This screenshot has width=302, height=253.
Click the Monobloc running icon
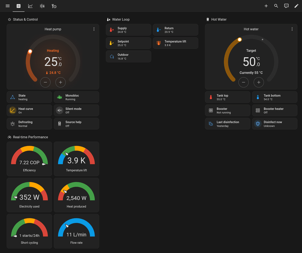point(60,97)
